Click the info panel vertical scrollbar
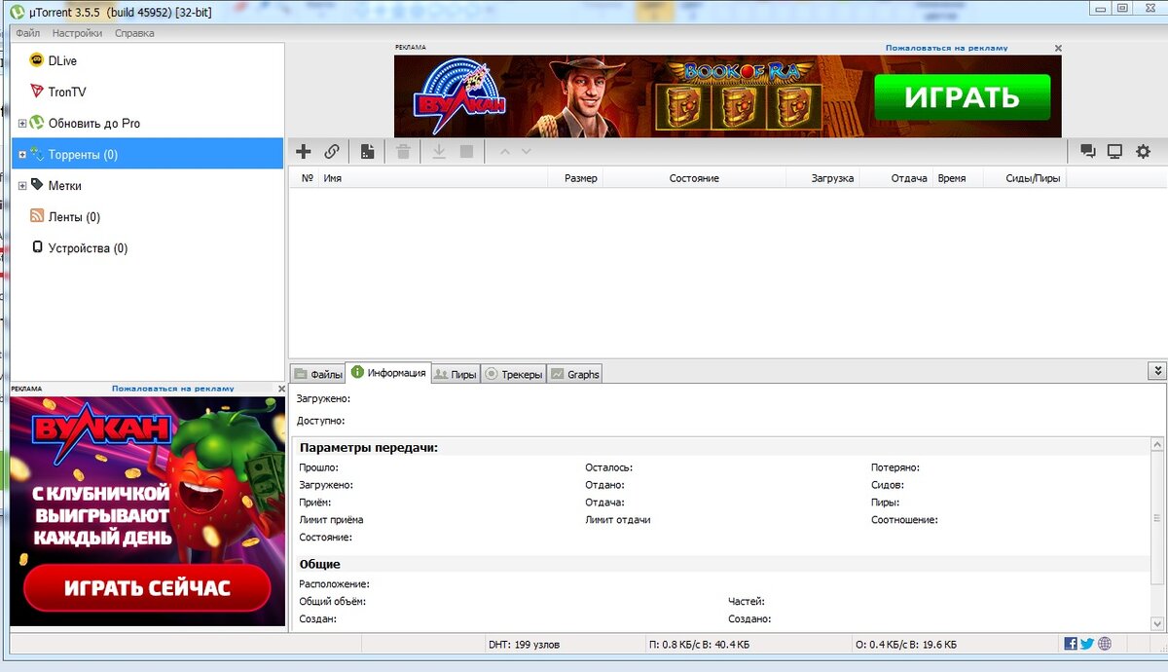 click(x=1159, y=532)
